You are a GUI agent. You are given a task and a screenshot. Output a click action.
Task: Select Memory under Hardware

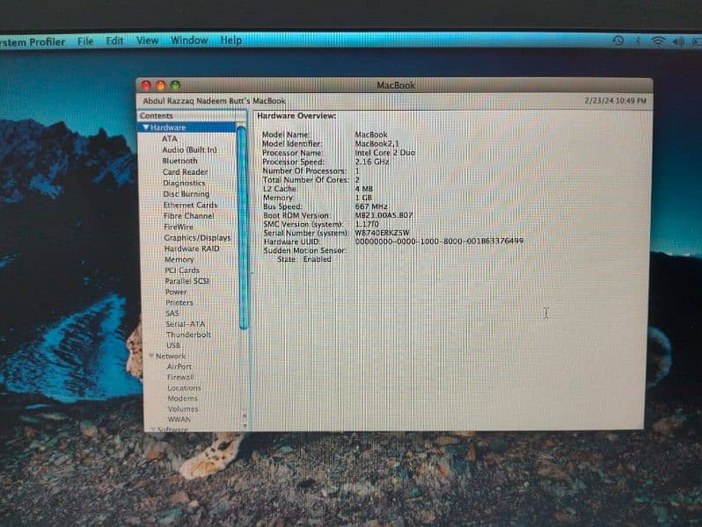[x=179, y=259]
